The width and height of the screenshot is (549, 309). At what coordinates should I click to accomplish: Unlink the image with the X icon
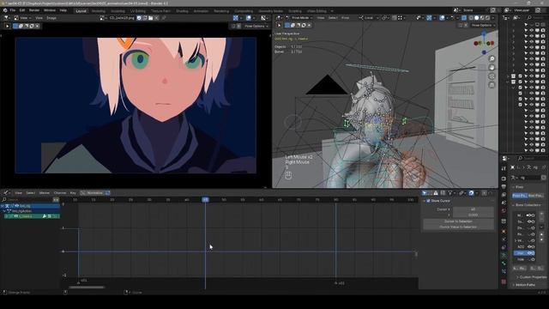(156, 18)
